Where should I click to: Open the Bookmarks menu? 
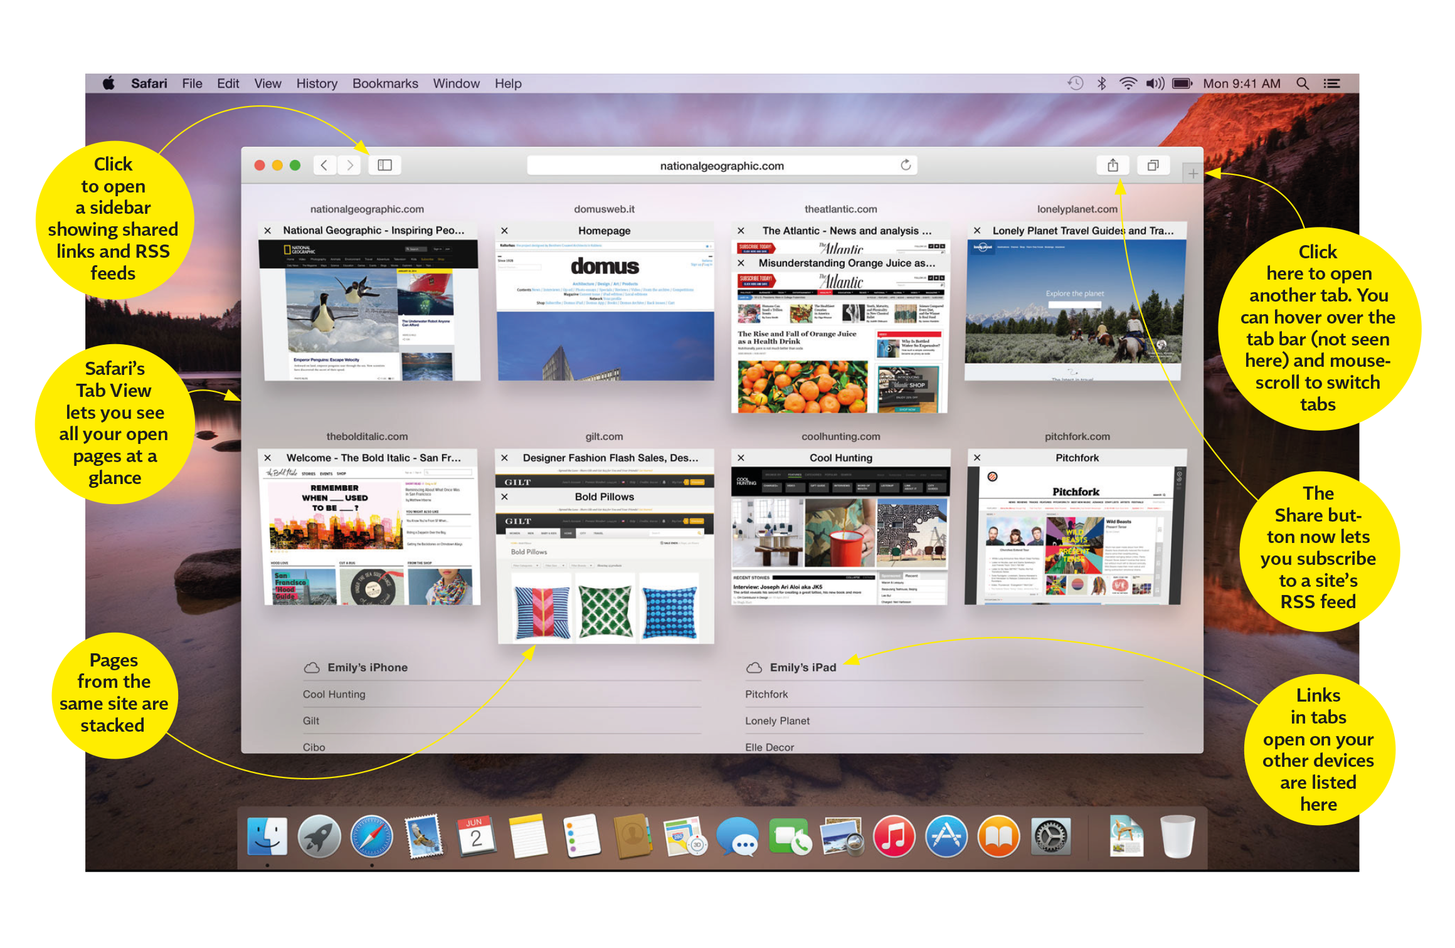pyautogui.click(x=385, y=83)
